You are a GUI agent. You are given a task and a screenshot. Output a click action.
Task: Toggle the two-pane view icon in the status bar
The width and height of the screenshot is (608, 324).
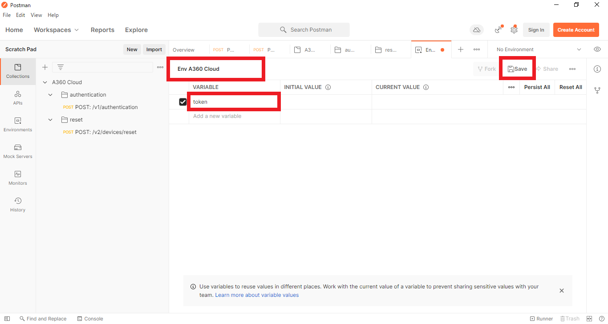point(589,319)
